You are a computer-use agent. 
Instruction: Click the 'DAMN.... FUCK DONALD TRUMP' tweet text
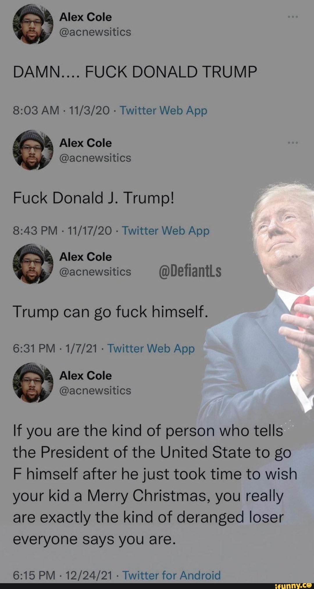pyautogui.click(x=135, y=72)
